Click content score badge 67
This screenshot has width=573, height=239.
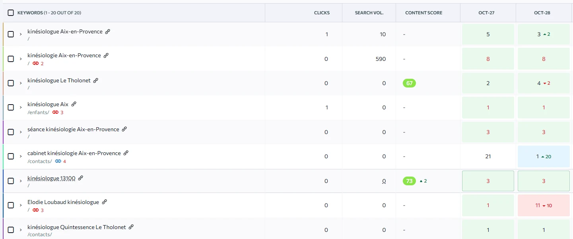point(409,83)
